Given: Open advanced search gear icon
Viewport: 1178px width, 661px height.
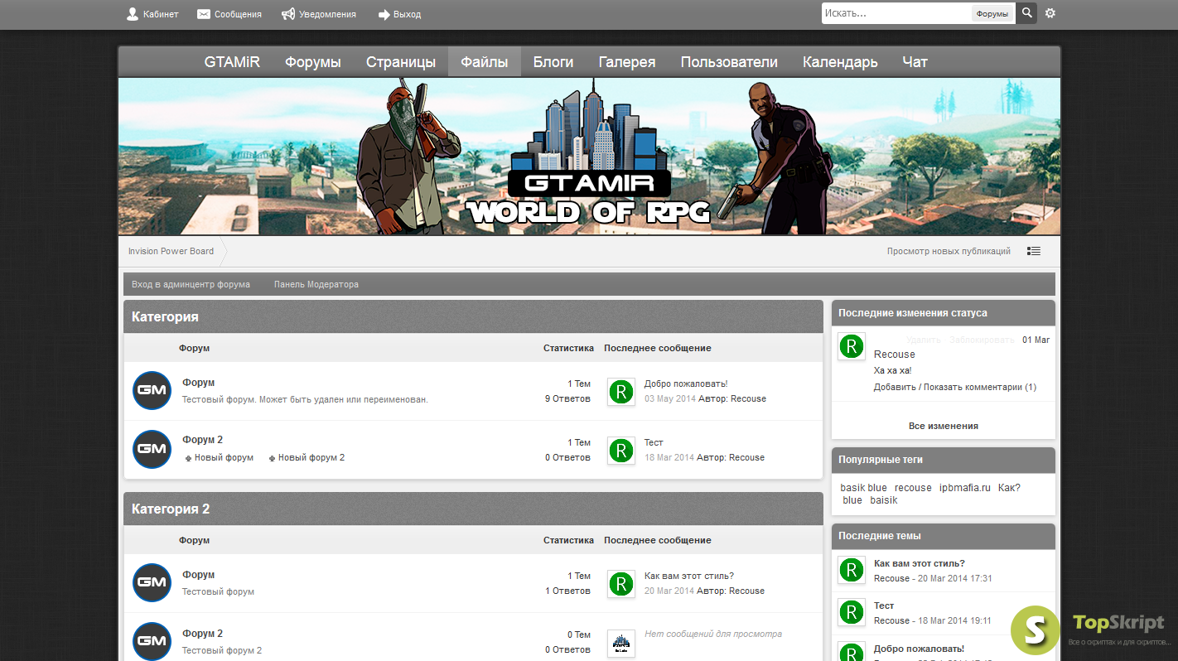Looking at the screenshot, I should 1050,13.
